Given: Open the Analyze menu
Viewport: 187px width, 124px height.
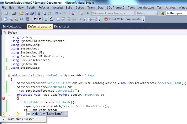Looking at the screenshot, I should tap(171, 8).
